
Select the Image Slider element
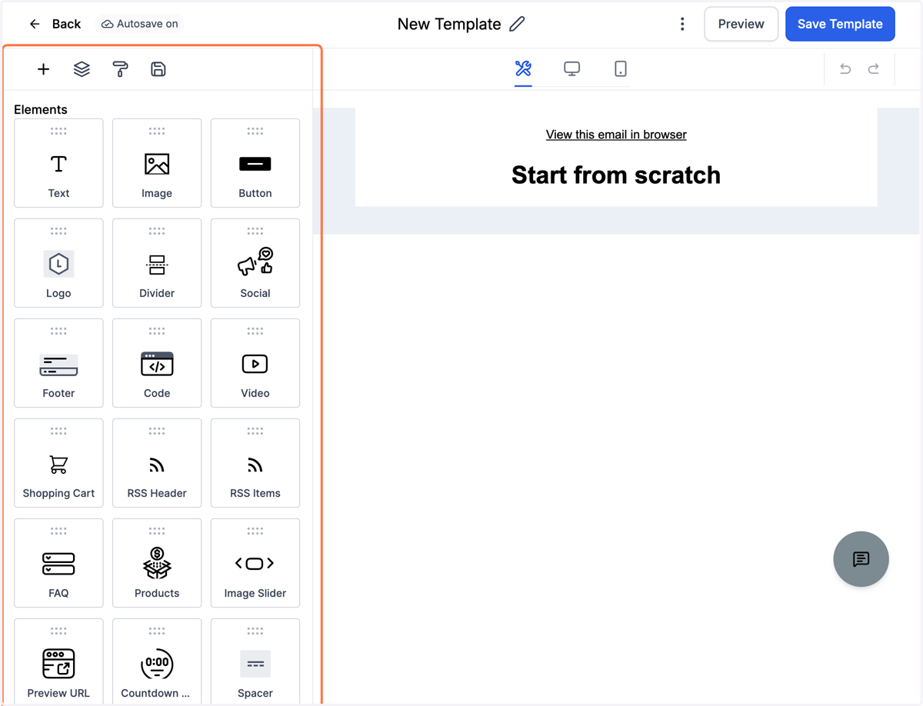point(255,563)
